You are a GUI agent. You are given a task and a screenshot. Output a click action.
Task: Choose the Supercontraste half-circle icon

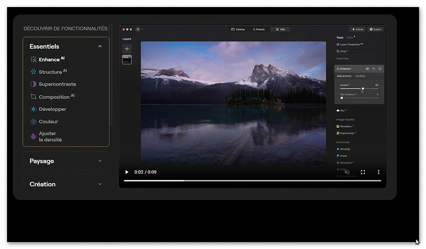[x=33, y=84]
